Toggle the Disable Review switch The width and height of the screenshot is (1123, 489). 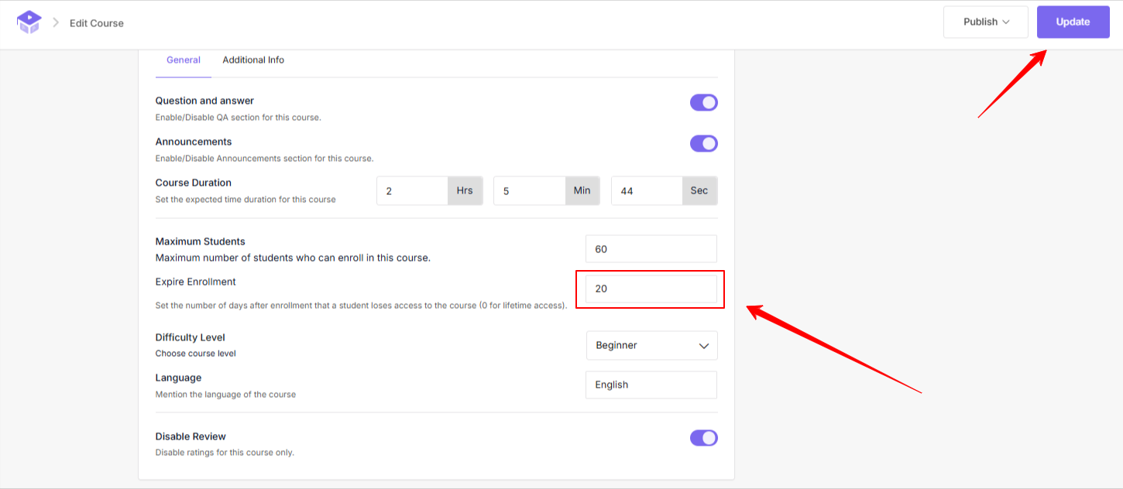704,438
